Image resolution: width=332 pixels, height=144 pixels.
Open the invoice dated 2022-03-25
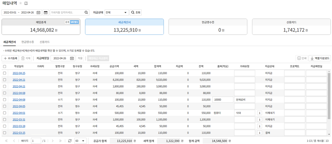(x=19, y=133)
